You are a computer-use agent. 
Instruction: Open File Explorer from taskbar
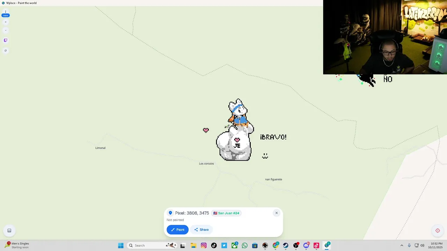tap(193, 245)
